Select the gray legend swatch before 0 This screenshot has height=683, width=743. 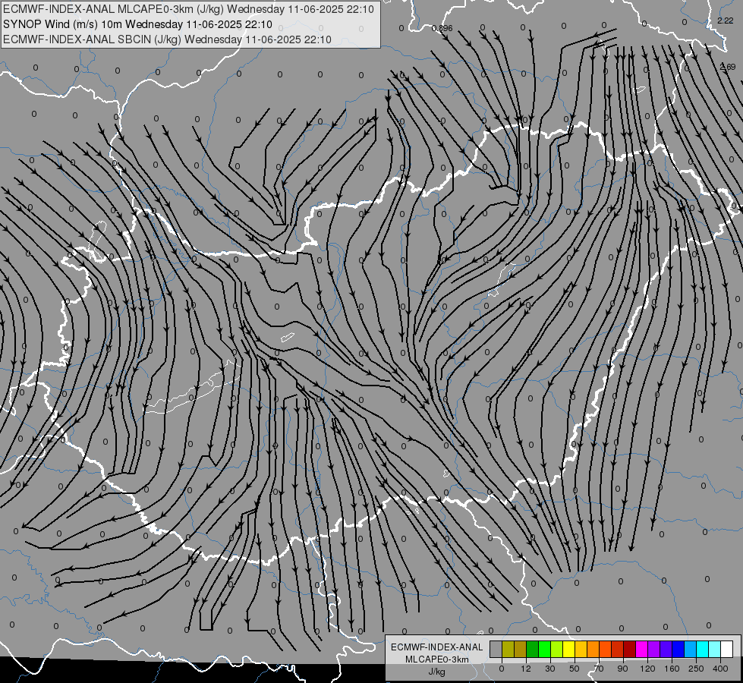[x=496, y=649]
